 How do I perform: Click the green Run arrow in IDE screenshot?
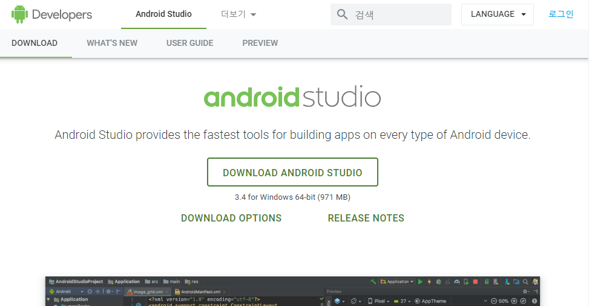(x=420, y=282)
